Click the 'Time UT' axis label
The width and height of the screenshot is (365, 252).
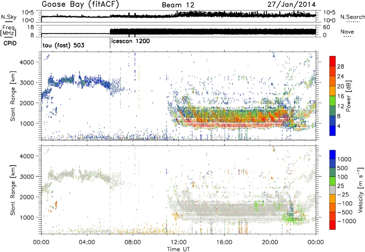(x=178, y=249)
